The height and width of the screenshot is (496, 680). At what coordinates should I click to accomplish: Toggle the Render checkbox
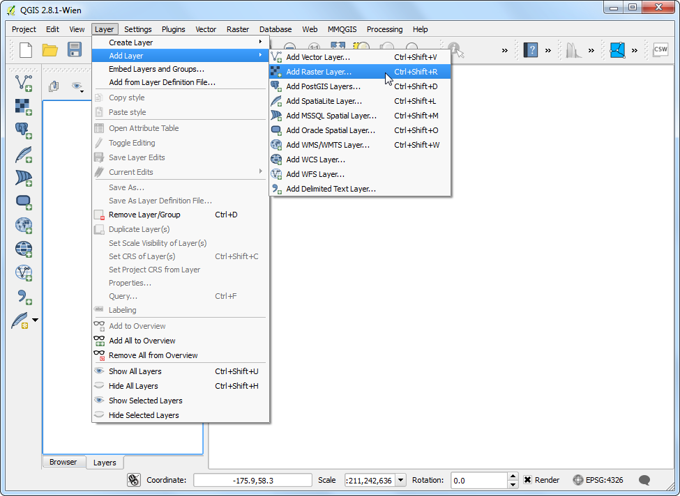[528, 480]
